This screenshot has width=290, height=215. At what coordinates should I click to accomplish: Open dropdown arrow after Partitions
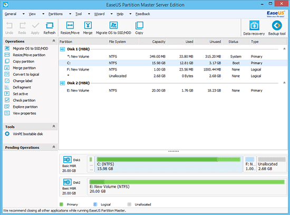tap(70, 14)
